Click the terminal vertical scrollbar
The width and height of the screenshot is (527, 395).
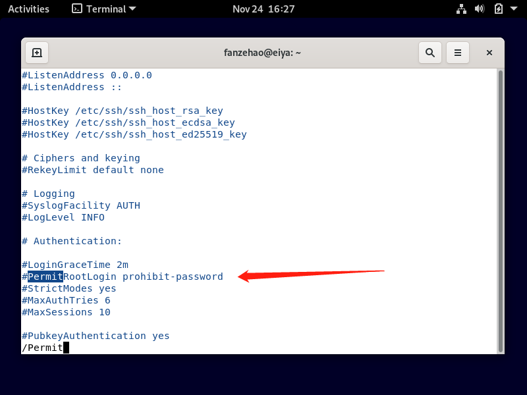coord(500,211)
